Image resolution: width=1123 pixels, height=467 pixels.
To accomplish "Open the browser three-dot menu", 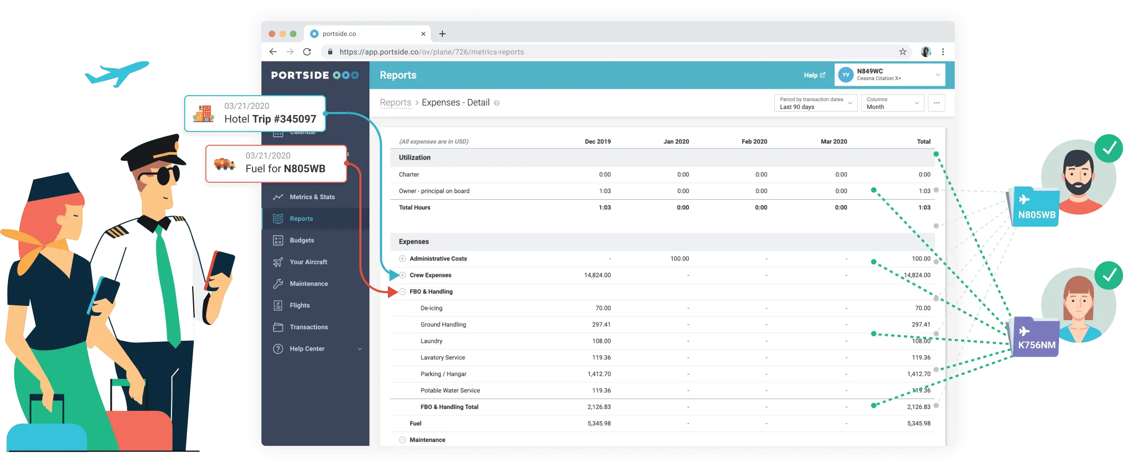I will point(943,52).
